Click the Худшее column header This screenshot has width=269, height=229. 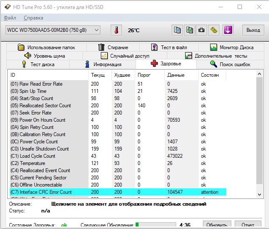(123, 75)
